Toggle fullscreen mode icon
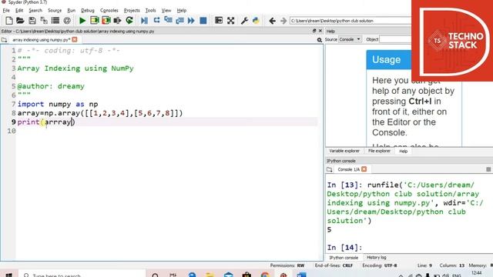This screenshot has height=277, width=493. pyautogui.click(x=231, y=21)
